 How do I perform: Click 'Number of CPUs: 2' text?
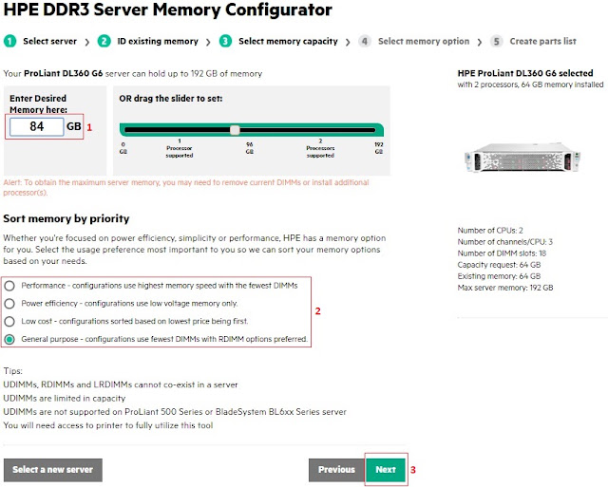[x=490, y=231]
